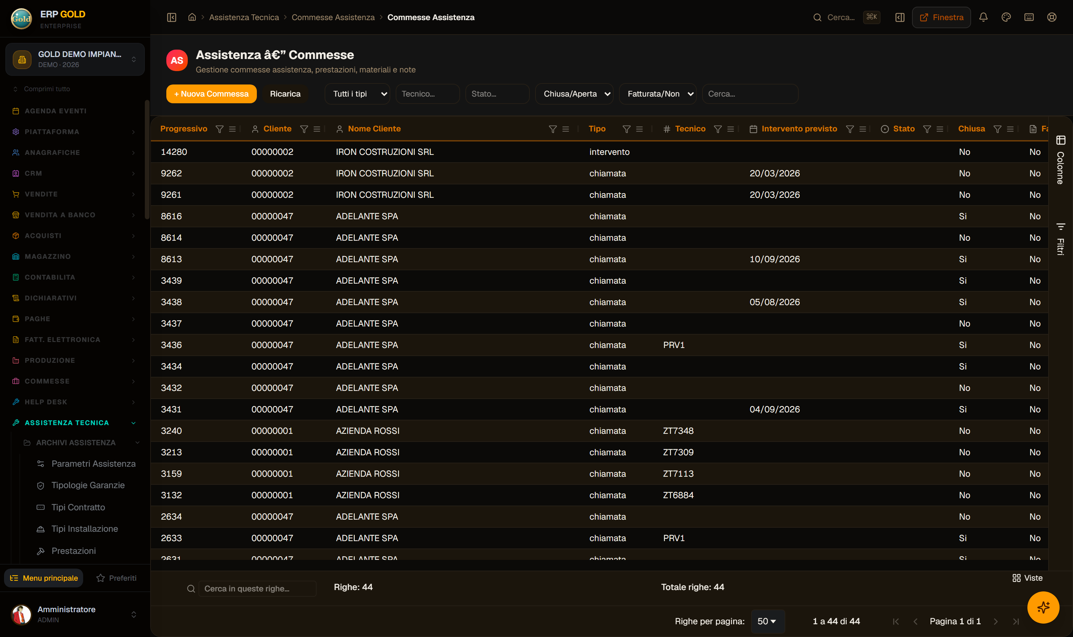Click the Ricarica button
Screen dimensions: 1073x637
(x=285, y=94)
